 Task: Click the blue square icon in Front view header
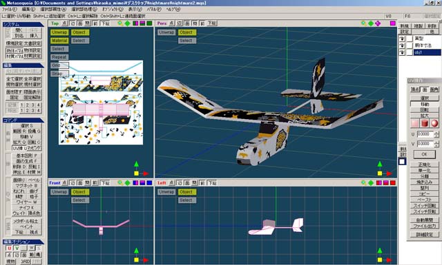149,183
